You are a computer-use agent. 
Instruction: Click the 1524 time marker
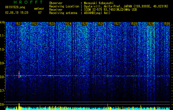click(x=68, y=24)
